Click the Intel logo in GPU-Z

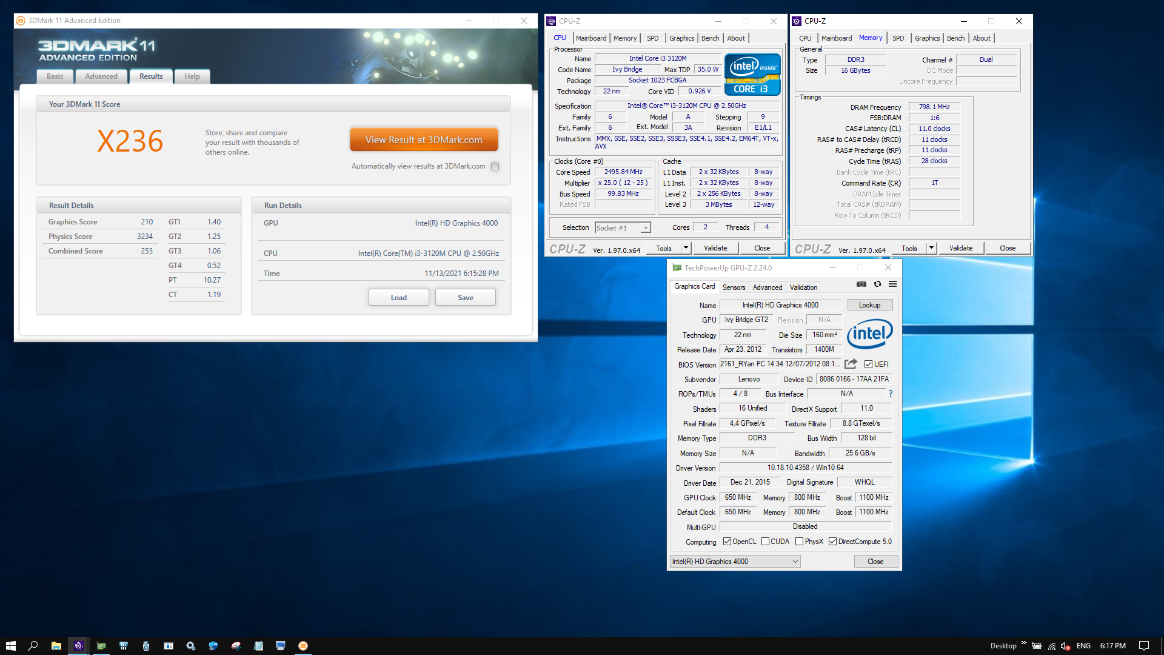869,334
